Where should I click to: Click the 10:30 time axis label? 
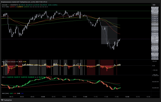tap(64, 97)
